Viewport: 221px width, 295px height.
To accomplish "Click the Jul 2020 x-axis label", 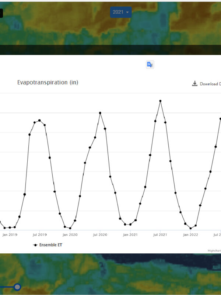I will point(100,235).
